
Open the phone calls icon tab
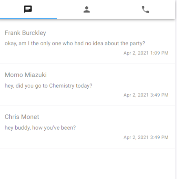[145, 9]
